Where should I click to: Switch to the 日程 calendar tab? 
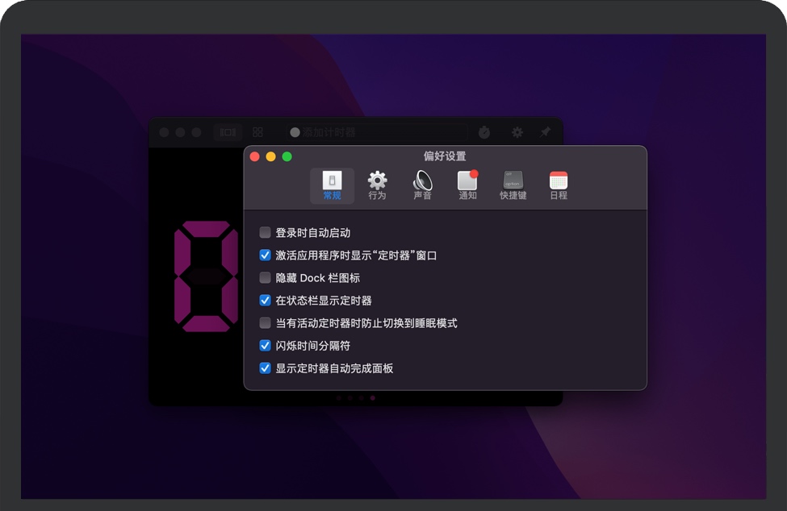pyautogui.click(x=558, y=186)
